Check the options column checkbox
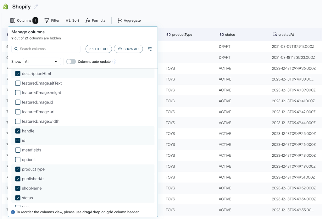Screen dimensions: 322x219 click(x=18, y=160)
